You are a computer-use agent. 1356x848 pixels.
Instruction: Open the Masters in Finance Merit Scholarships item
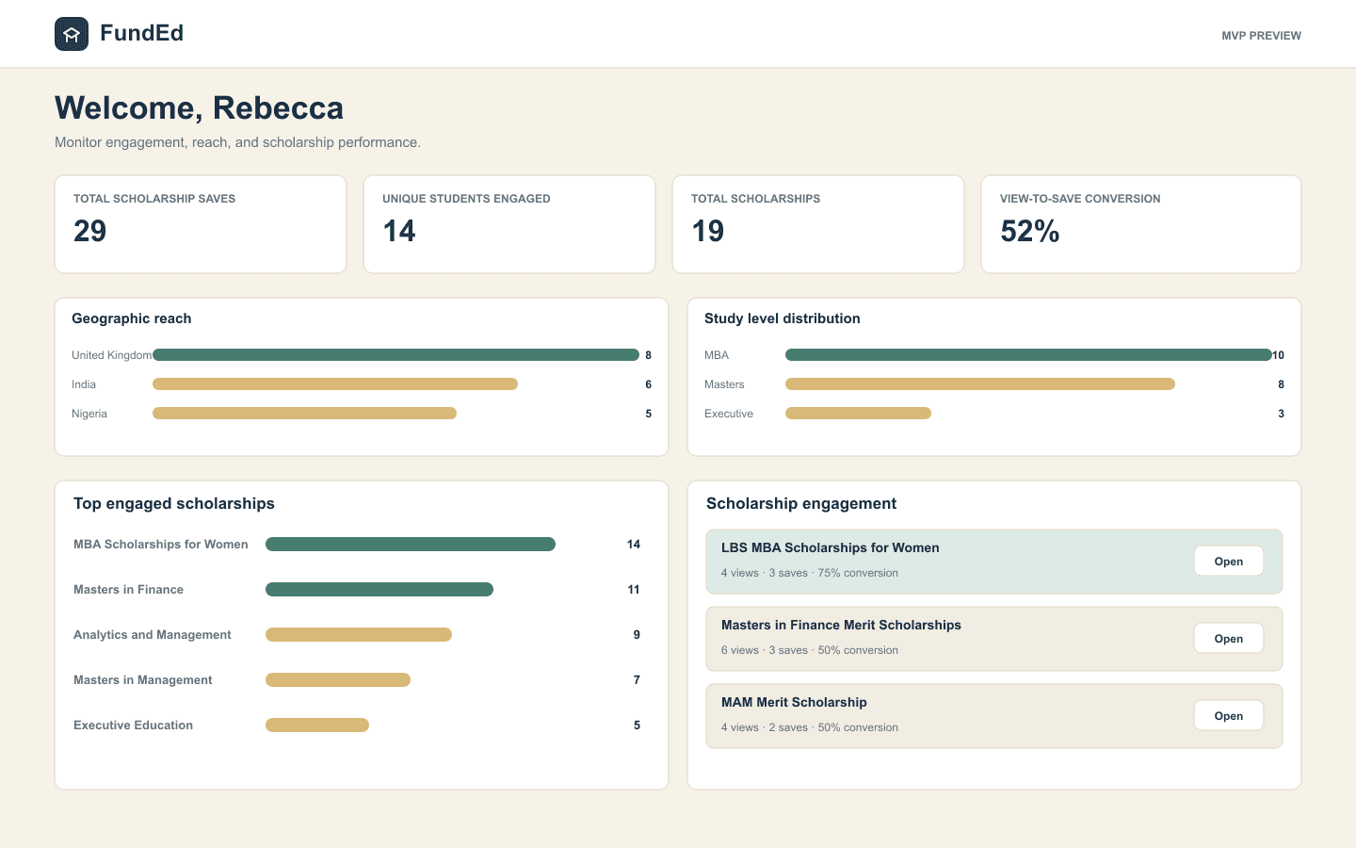click(x=1229, y=639)
